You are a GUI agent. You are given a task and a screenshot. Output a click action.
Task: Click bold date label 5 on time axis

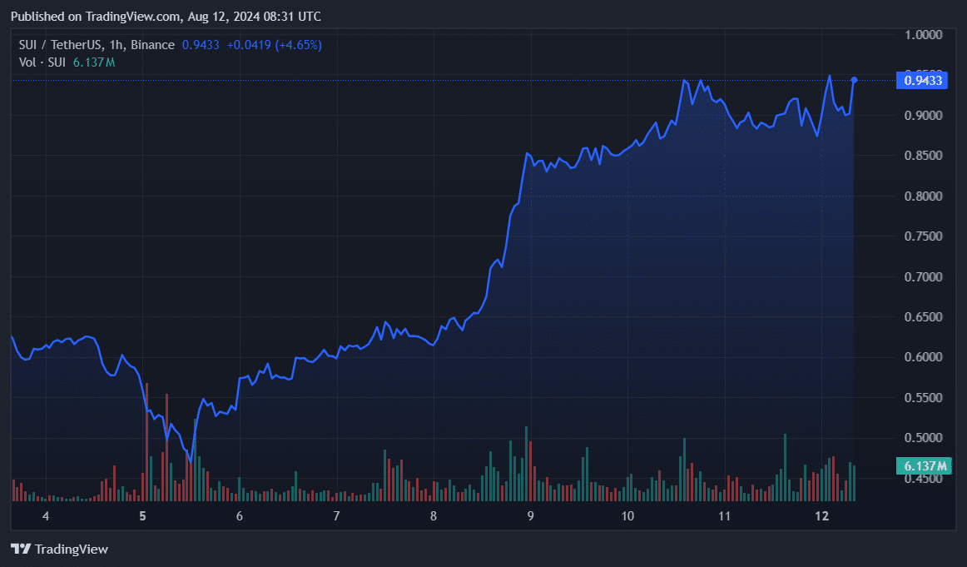(142, 515)
